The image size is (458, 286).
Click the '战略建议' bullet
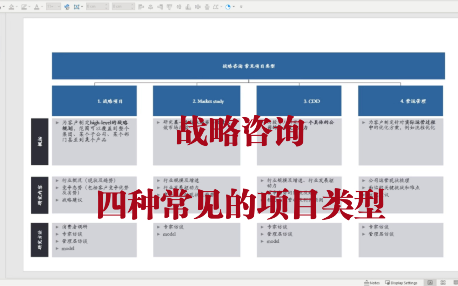[72, 200]
